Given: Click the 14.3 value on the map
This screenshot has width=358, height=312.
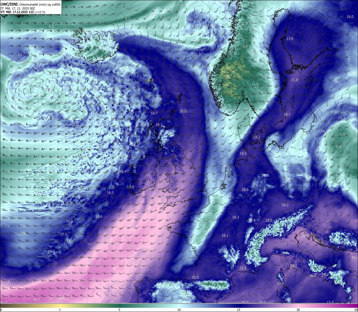Looking at the screenshot, I should point(341,118).
